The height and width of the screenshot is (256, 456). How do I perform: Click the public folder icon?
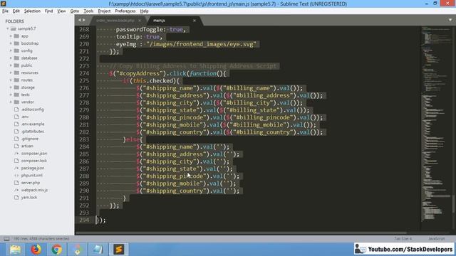point(16,65)
